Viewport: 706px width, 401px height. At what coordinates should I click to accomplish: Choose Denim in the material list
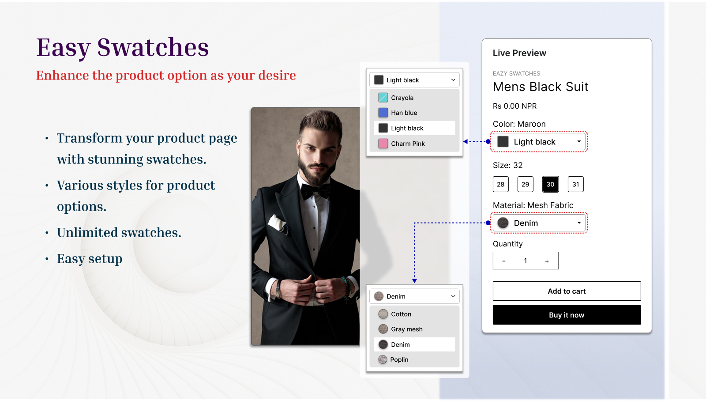pos(414,344)
